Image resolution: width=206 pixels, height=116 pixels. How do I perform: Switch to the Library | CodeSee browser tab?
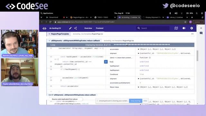(x=176, y=17)
